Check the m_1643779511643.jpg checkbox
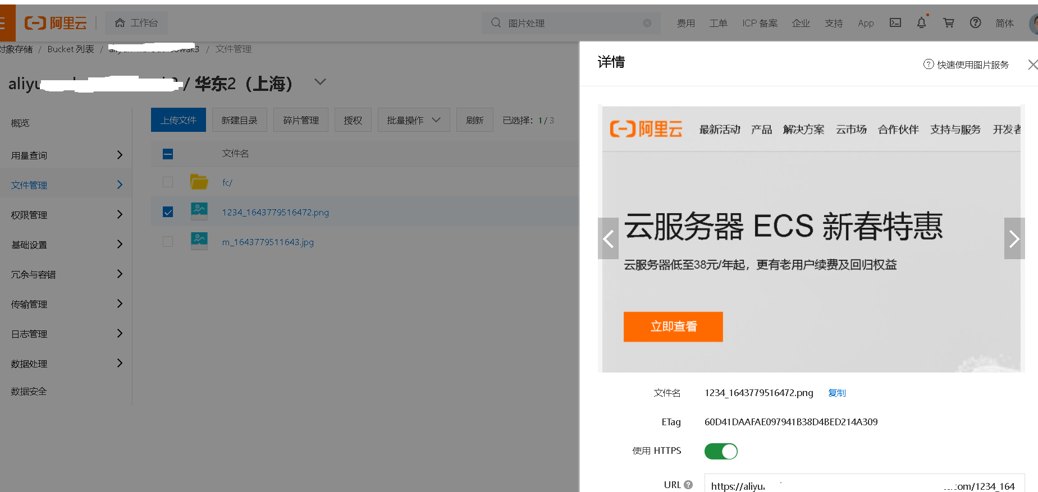 pyautogui.click(x=168, y=242)
